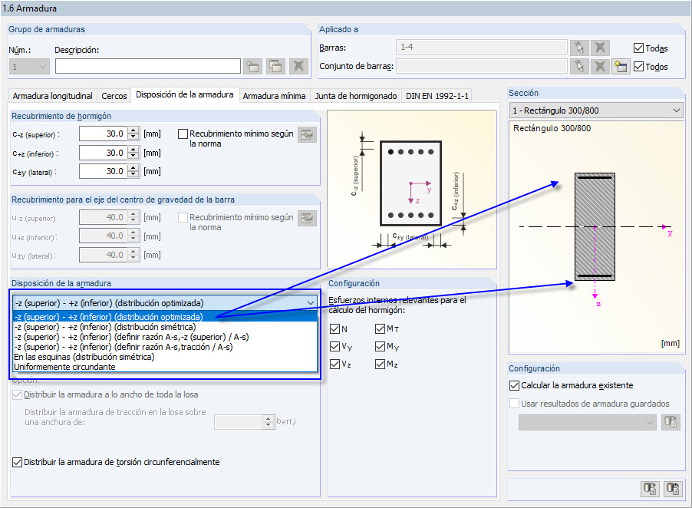Clear the Barras selection icon

600,48
